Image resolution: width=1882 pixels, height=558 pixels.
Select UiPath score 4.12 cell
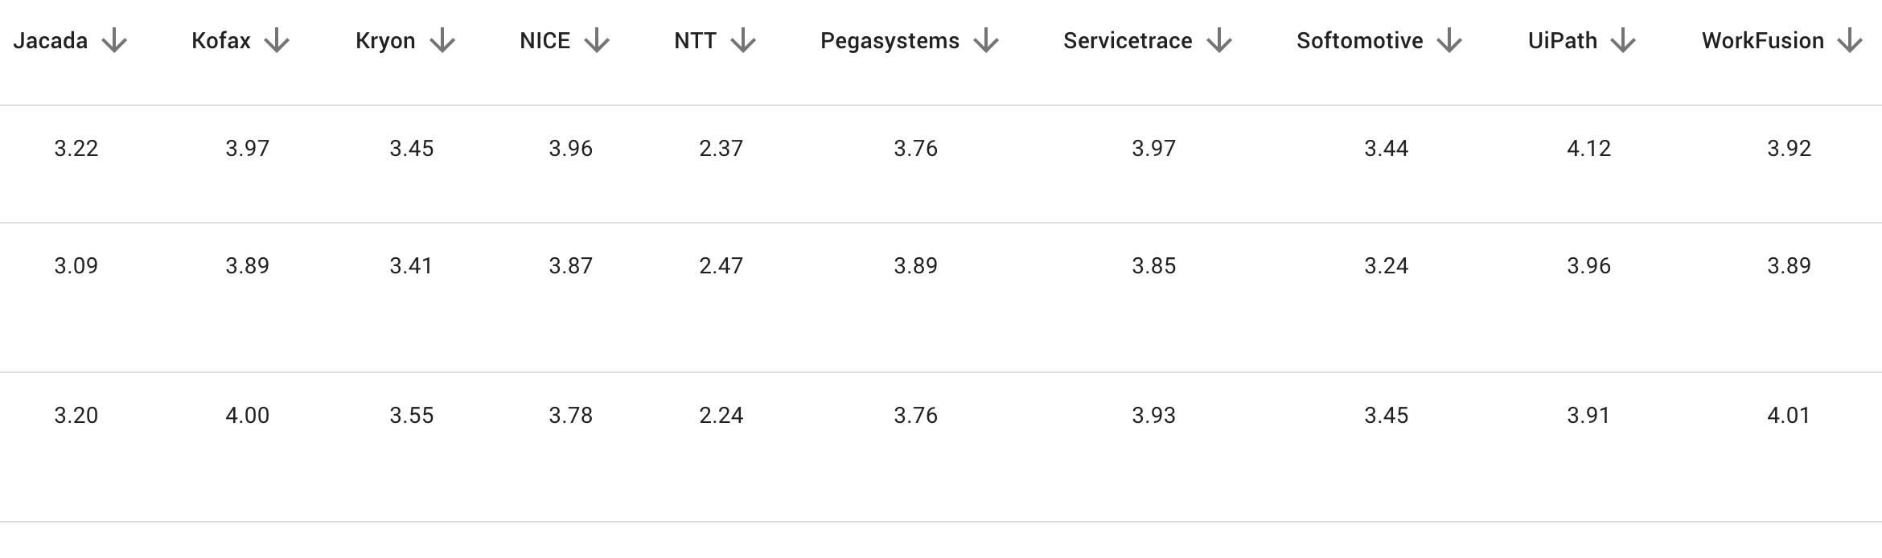pyautogui.click(x=1589, y=149)
